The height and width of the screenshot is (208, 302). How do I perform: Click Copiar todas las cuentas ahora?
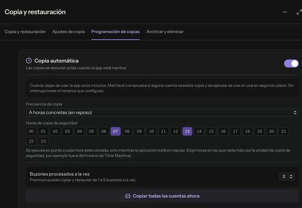coord(162,196)
